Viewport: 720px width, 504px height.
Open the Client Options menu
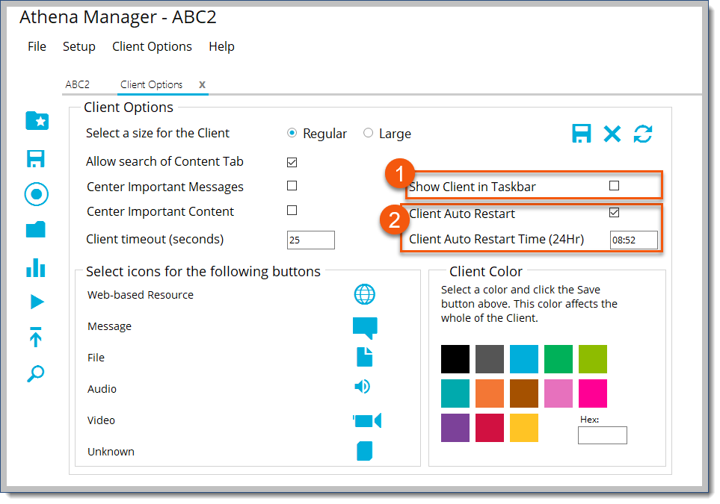(x=152, y=47)
